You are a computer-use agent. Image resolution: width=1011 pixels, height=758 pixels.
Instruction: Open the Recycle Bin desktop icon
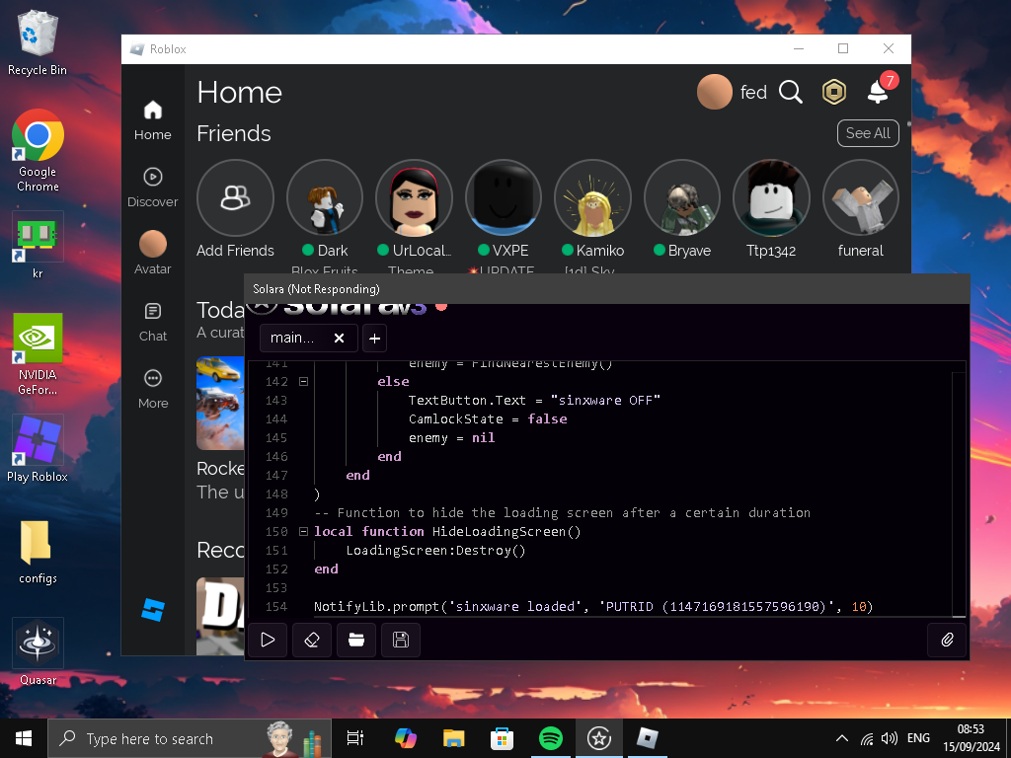(x=38, y=43)
